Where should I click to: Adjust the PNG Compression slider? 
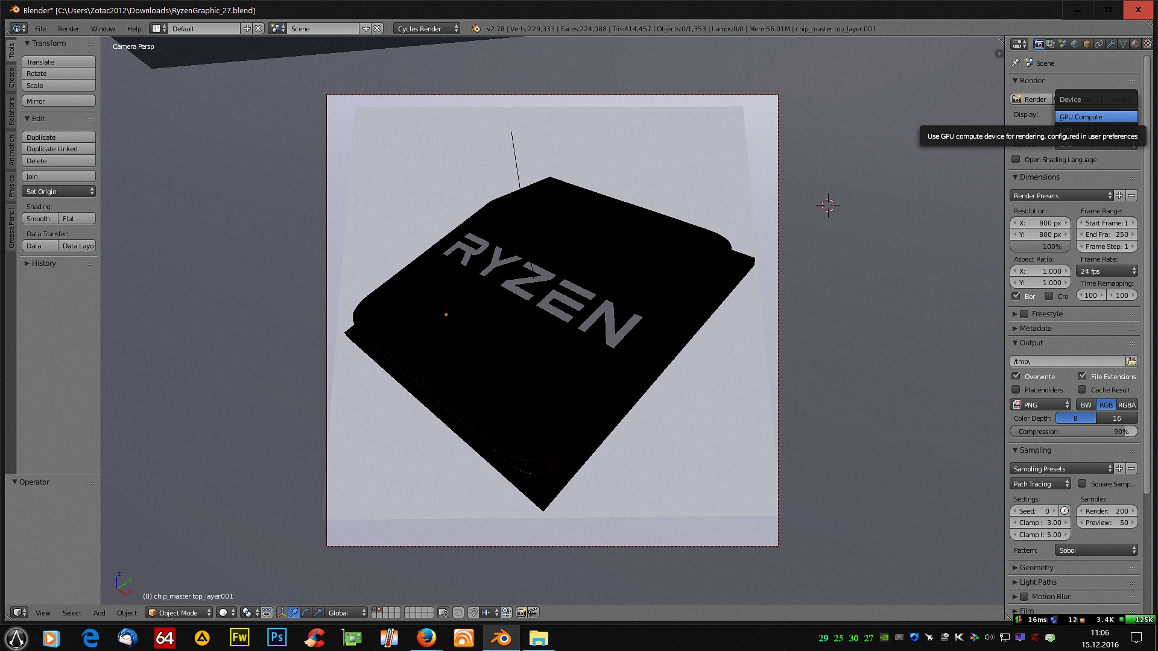1074,432
